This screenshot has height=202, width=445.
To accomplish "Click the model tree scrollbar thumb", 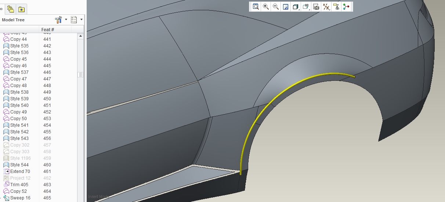I will tap(80, 75).
